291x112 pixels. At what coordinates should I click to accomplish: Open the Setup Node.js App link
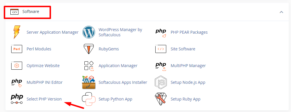188,82
